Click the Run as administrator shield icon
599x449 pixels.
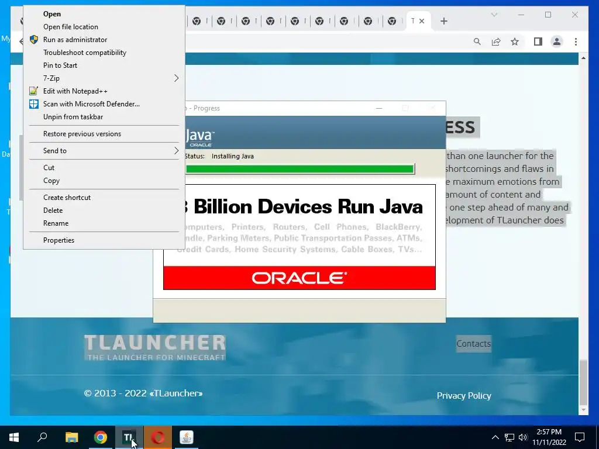pos(33,40)
